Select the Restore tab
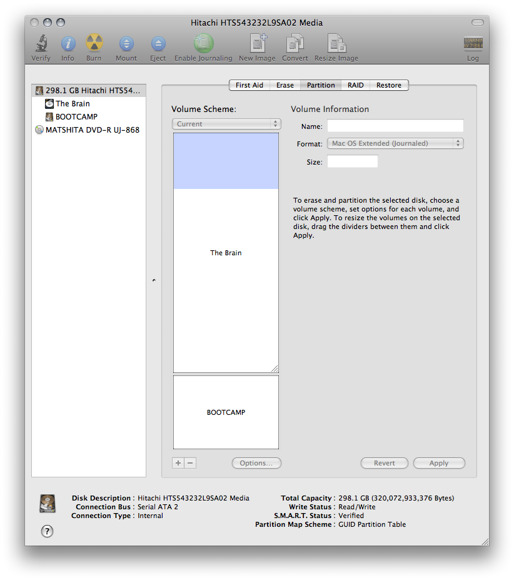This screenshot has width=514, height=580. (389, 85)
